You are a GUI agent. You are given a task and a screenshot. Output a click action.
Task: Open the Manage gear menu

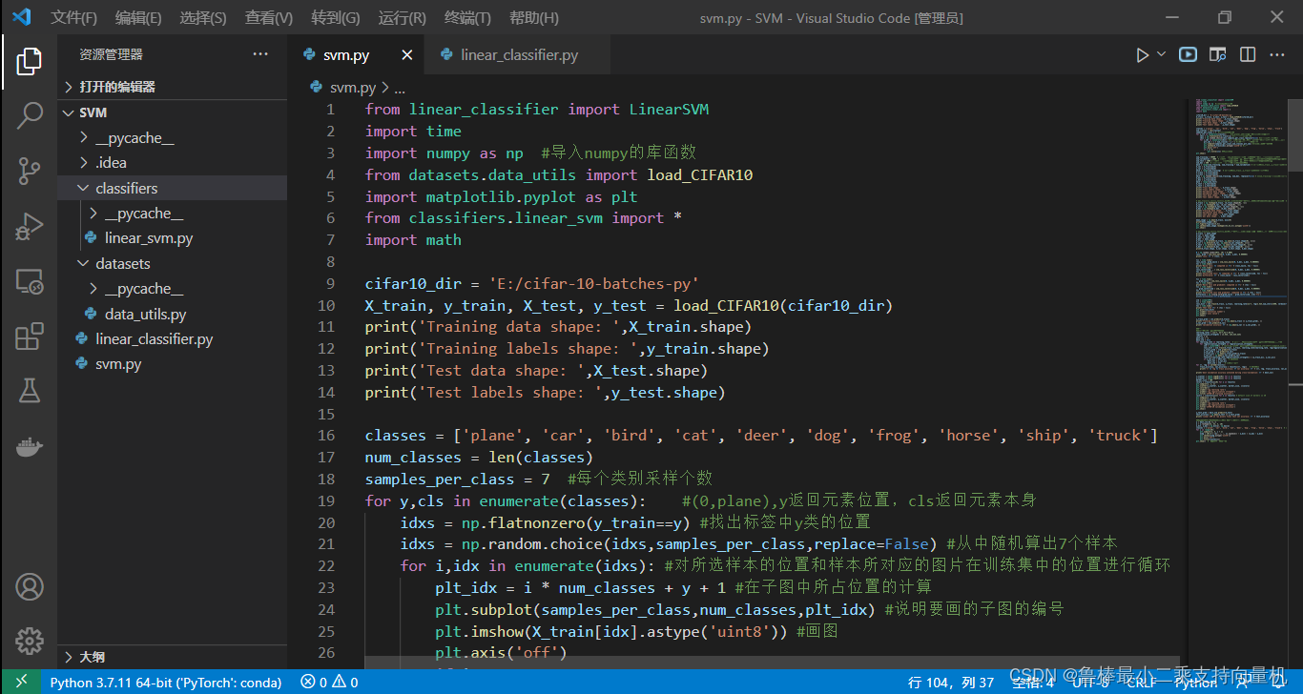tap(29, 641)
